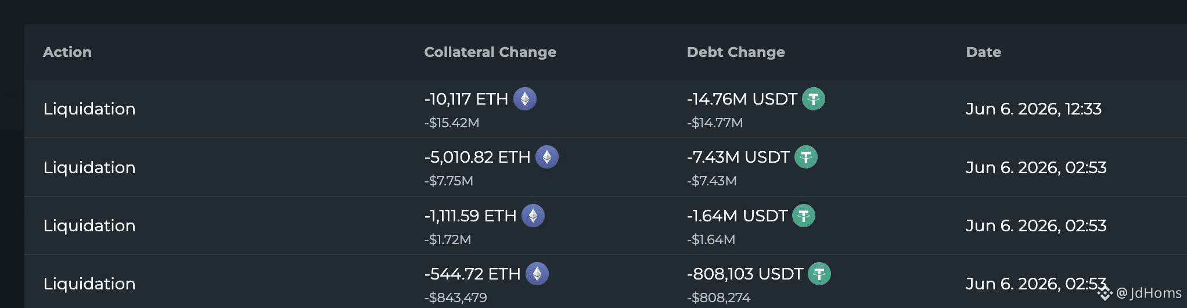Click the ETH icon beside -5,010.82 ETH
The height and width of the screenshot is (308, 1187).
click(547, 157)
